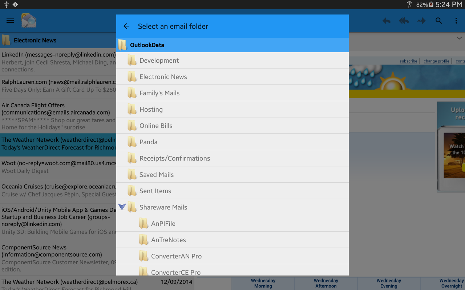Open the three-dot overflow menu
465x290 pixels.
point(456,21)
